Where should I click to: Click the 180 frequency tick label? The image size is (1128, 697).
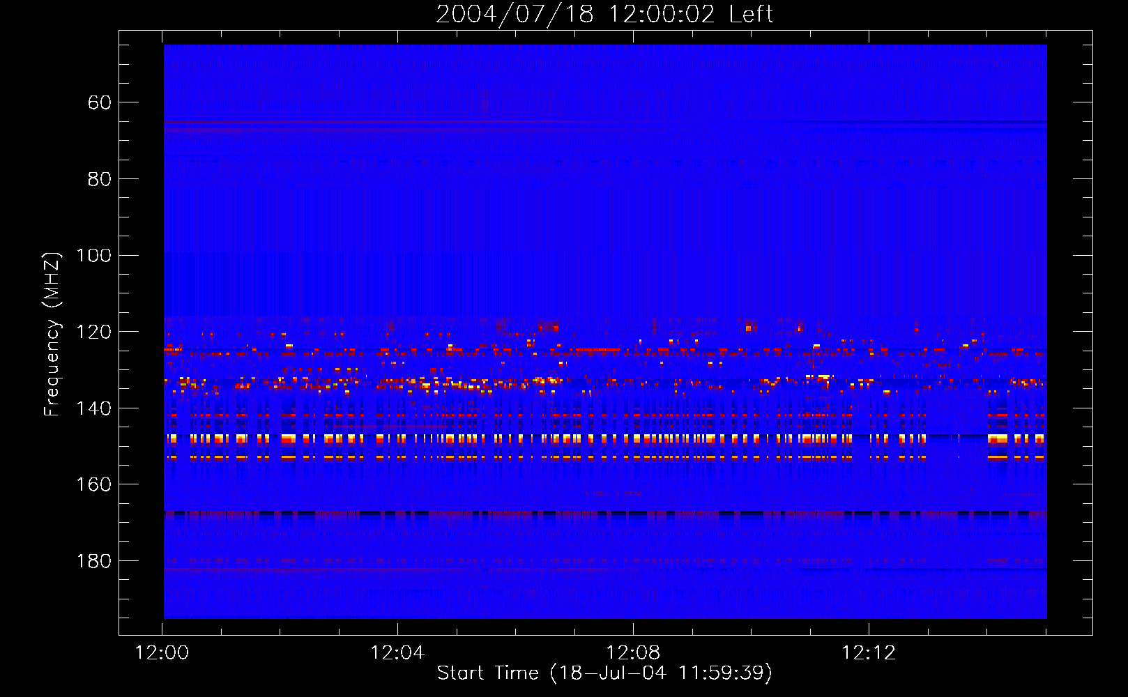pos(93,561)
